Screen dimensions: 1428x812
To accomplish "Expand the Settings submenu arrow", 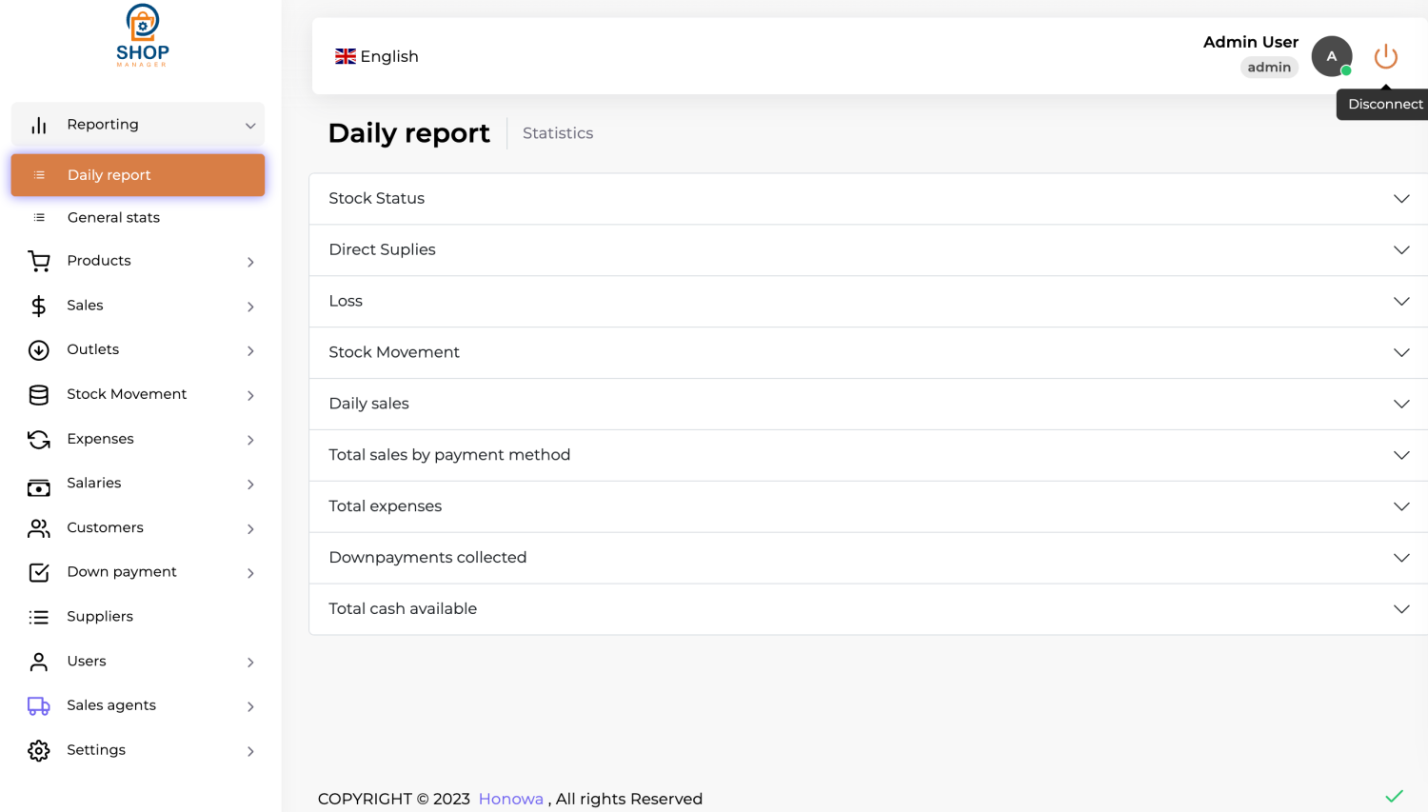I will (x=250, y=752).
